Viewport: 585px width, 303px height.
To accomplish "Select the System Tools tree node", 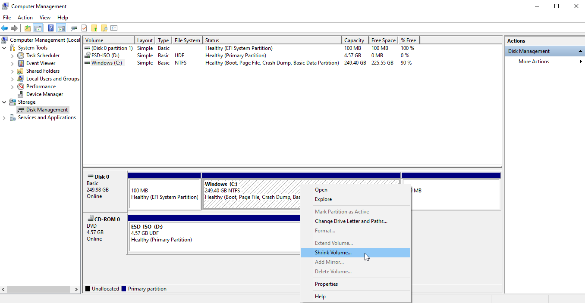I will pyautogui.click(x=33, y=48).
